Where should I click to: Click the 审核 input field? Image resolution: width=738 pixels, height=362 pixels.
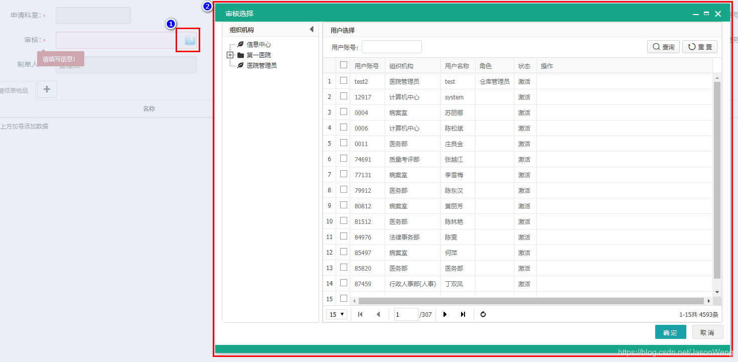click(x=116, y=40)
